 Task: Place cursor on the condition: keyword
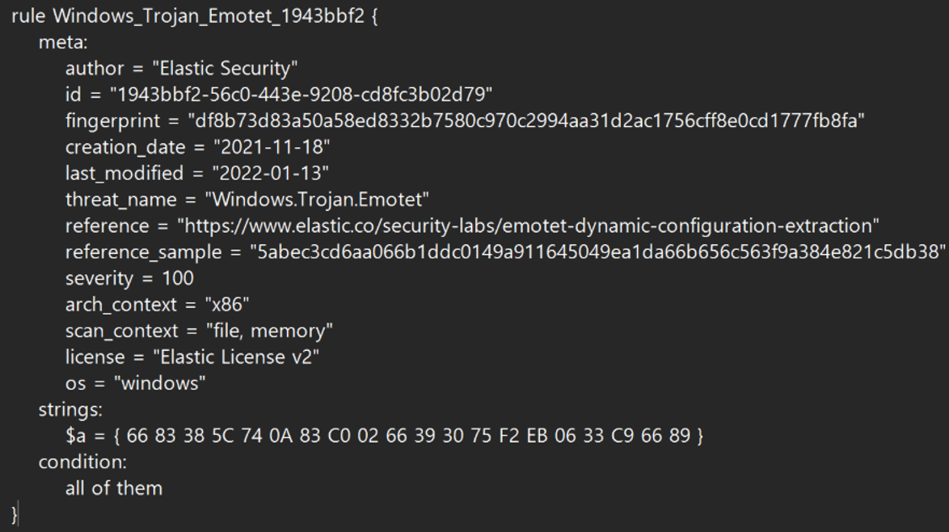click(x=82, y=462)
